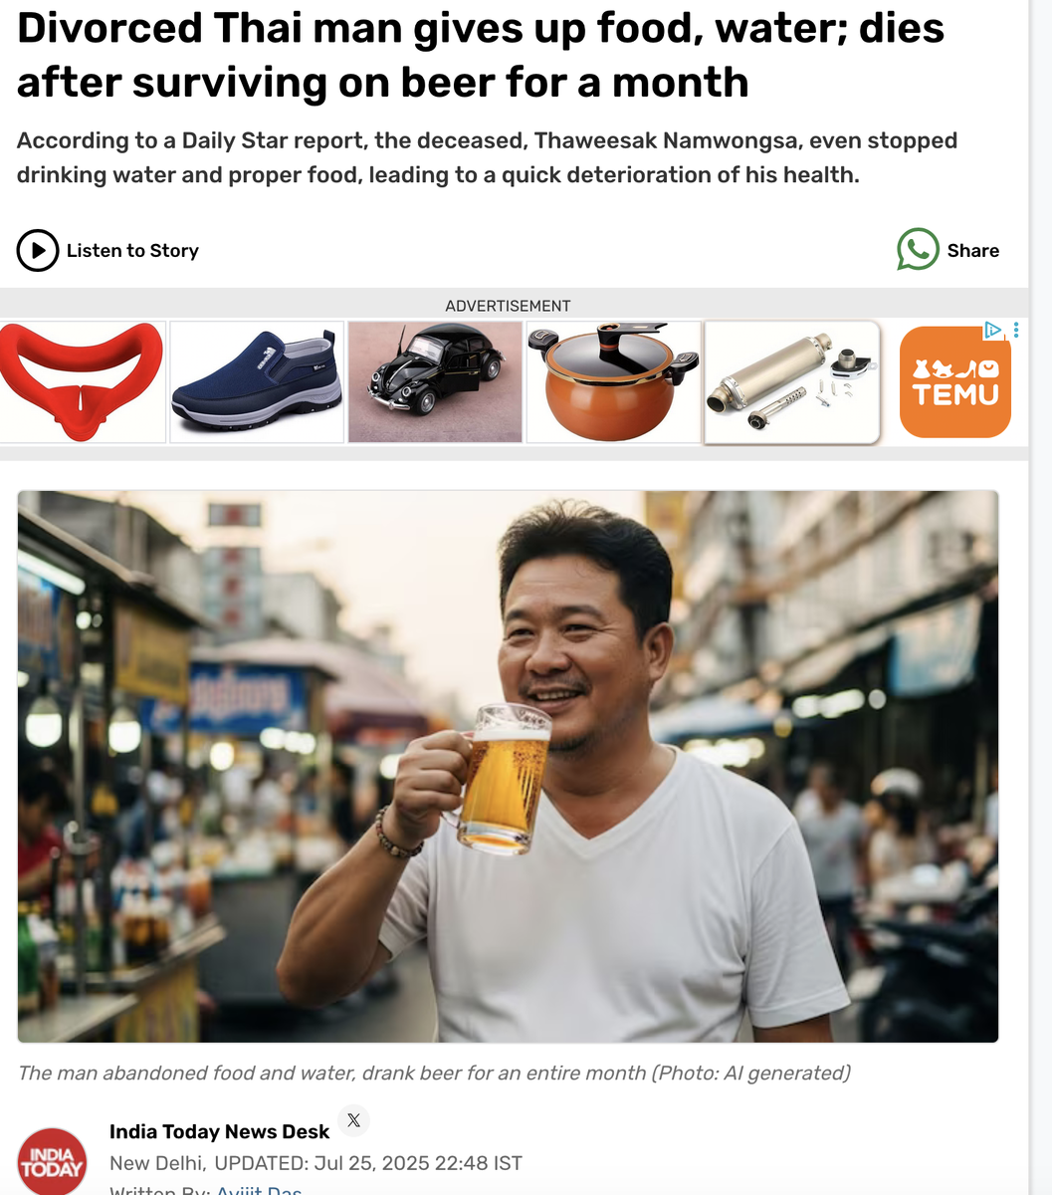Play the Listen to Story audio button

[x=38, y=251]
